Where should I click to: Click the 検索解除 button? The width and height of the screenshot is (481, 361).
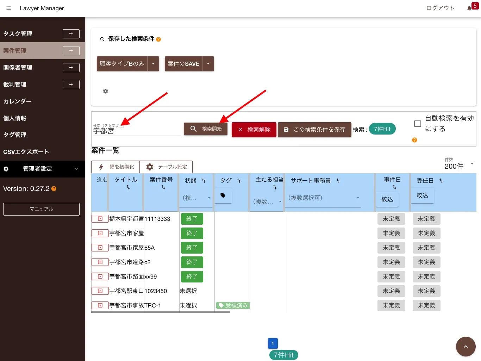pos(254,130)
